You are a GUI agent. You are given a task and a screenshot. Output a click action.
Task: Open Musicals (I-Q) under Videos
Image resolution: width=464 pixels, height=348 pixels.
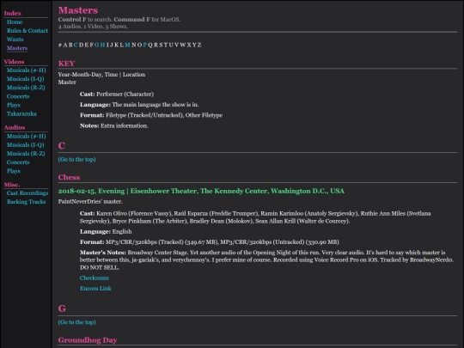click(x=25, y=79)
